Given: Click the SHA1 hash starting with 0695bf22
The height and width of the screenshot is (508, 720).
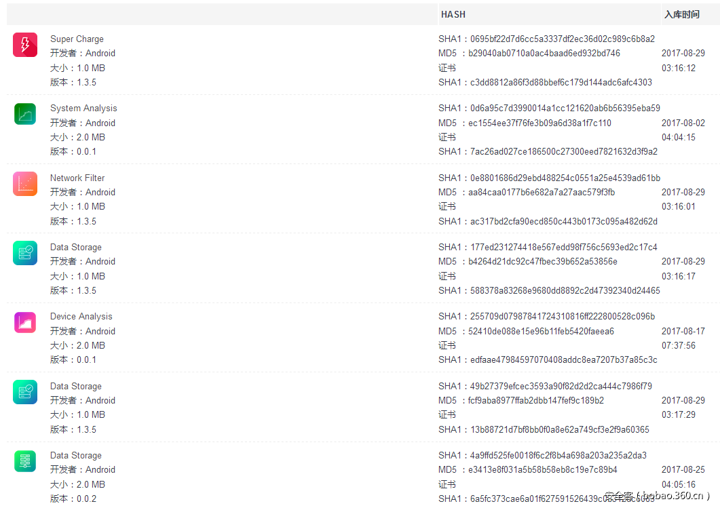Looking at the screenshot, I should [562, 39].
